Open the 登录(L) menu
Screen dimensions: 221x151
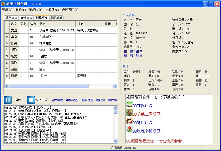pyautogui.click(x=7, y=10)
